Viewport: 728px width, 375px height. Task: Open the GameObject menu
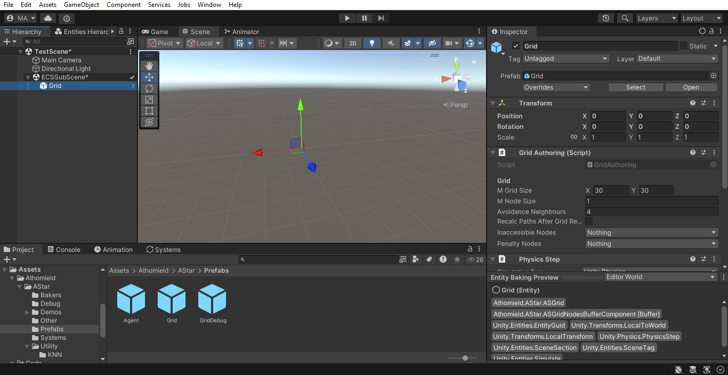coord(81,5)
